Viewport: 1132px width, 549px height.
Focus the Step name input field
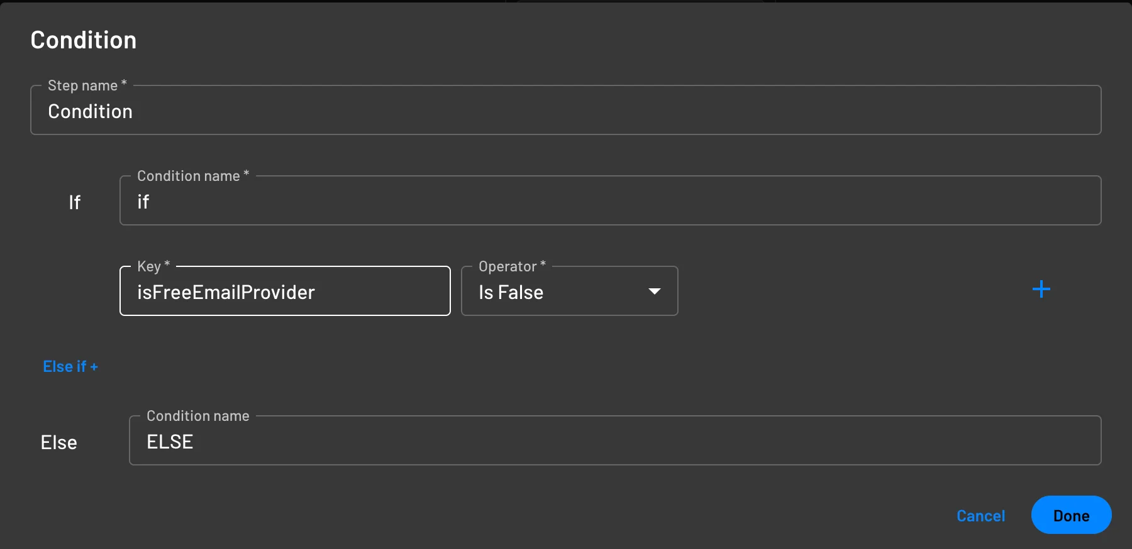(x=566, y=111)
